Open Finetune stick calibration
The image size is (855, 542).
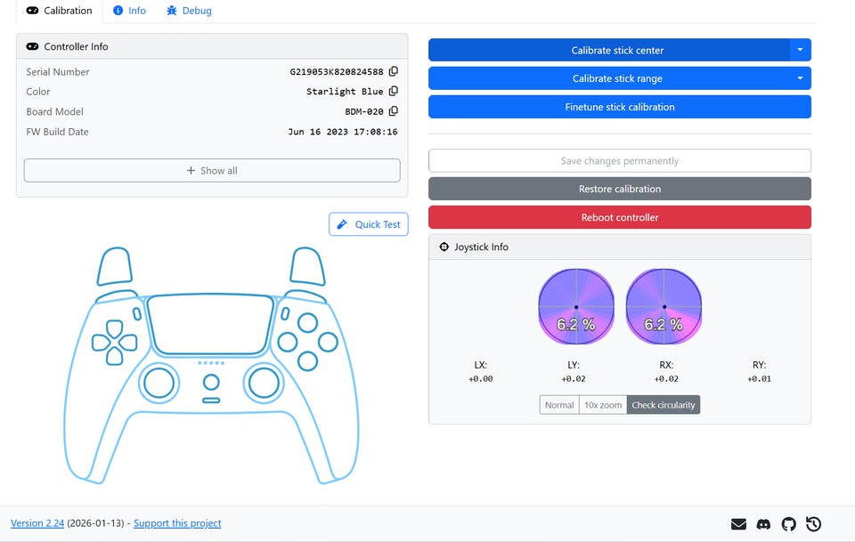(620, 107)
